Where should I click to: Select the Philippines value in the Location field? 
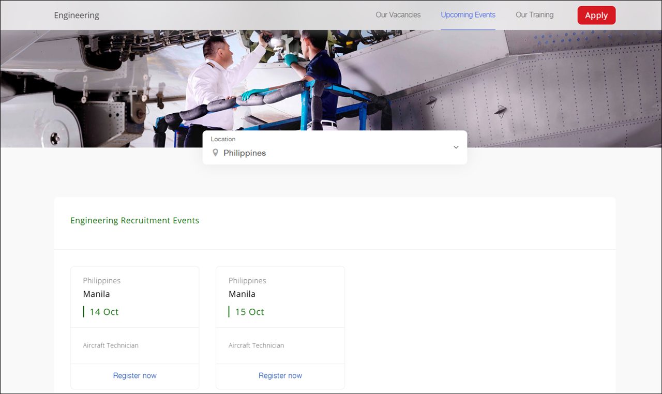(245, 153)
